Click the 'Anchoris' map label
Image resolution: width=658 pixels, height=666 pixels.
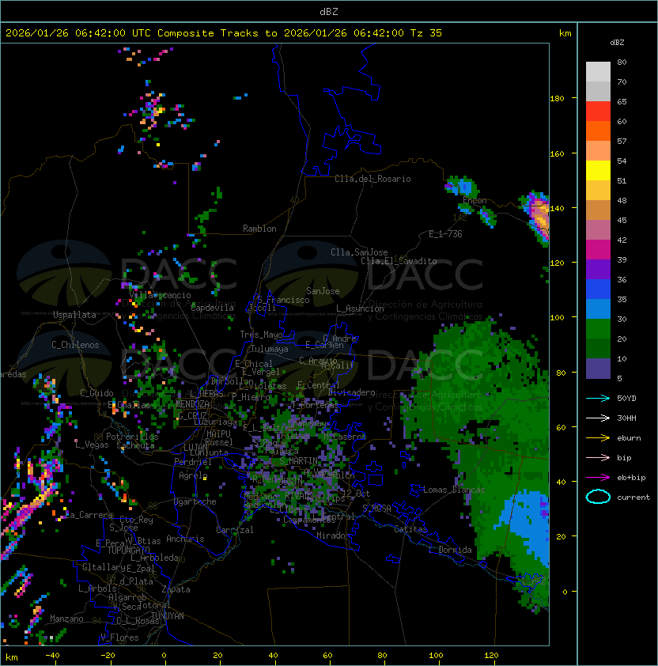pos(185,539)
